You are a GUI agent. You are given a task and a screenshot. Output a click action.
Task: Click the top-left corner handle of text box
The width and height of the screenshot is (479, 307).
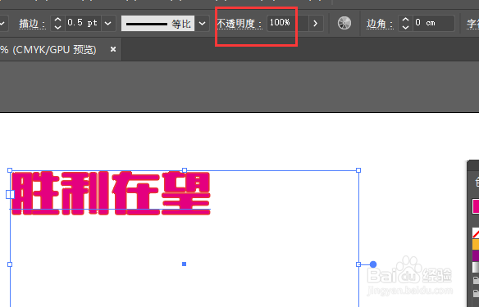click(x=10, y=170)
